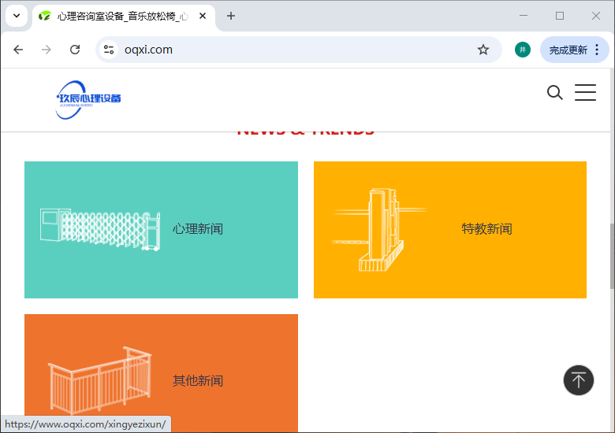Open the 心理新闻 category link
Image resolution: width=615 pixels, height=433 pixels.
[198, 228]
